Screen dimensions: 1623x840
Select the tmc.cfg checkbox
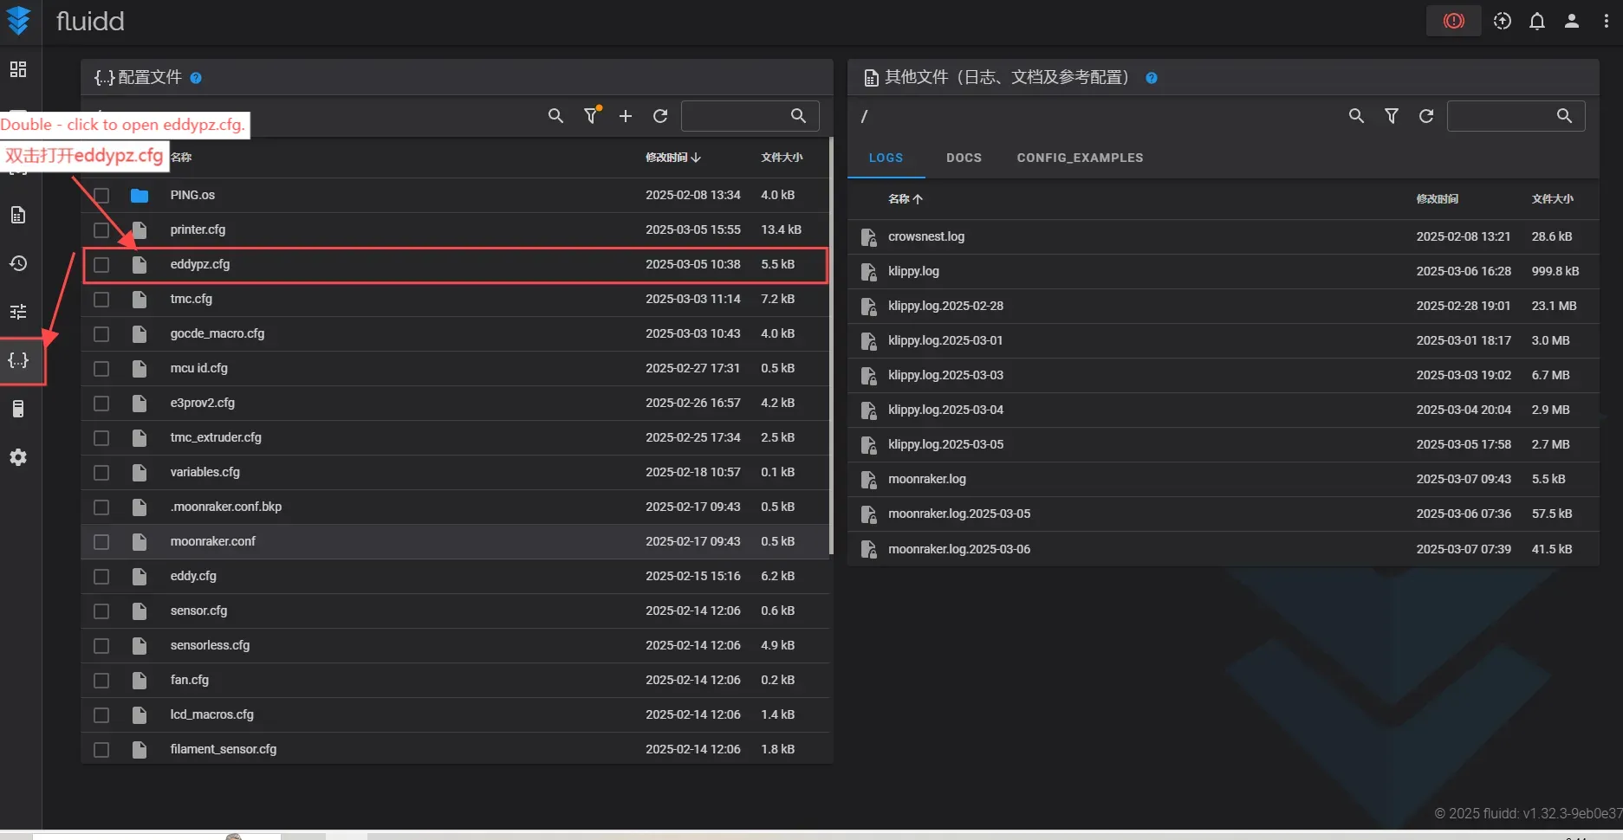click(101, 300)
